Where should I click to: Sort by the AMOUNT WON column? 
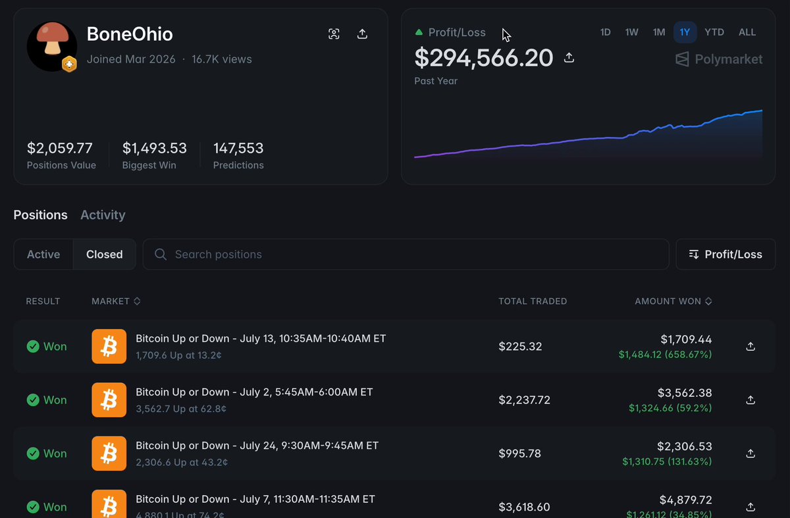tap(673, 301)
